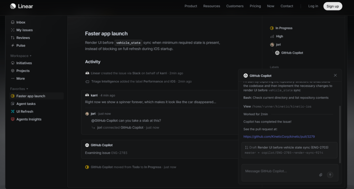Click the Linear avatar icon in activity
Viewport: 354px width, 189px height.
[87, 73]
